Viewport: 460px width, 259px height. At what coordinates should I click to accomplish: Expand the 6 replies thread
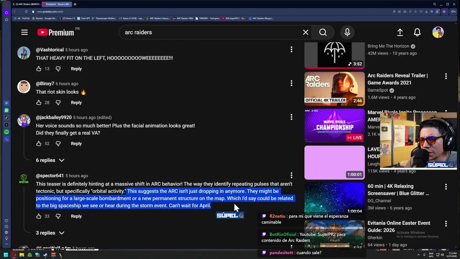pos(50,160)
